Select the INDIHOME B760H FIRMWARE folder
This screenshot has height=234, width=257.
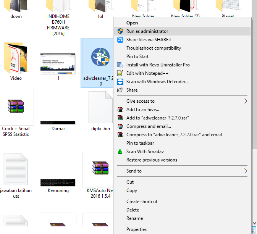tap(58, 6)
